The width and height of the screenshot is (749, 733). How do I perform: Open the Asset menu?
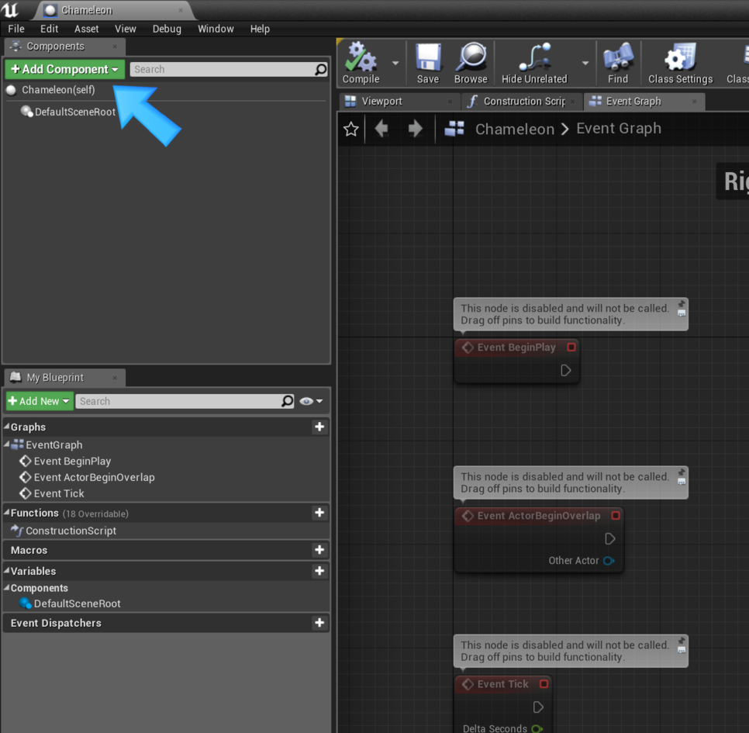click(x=87, y=29)
